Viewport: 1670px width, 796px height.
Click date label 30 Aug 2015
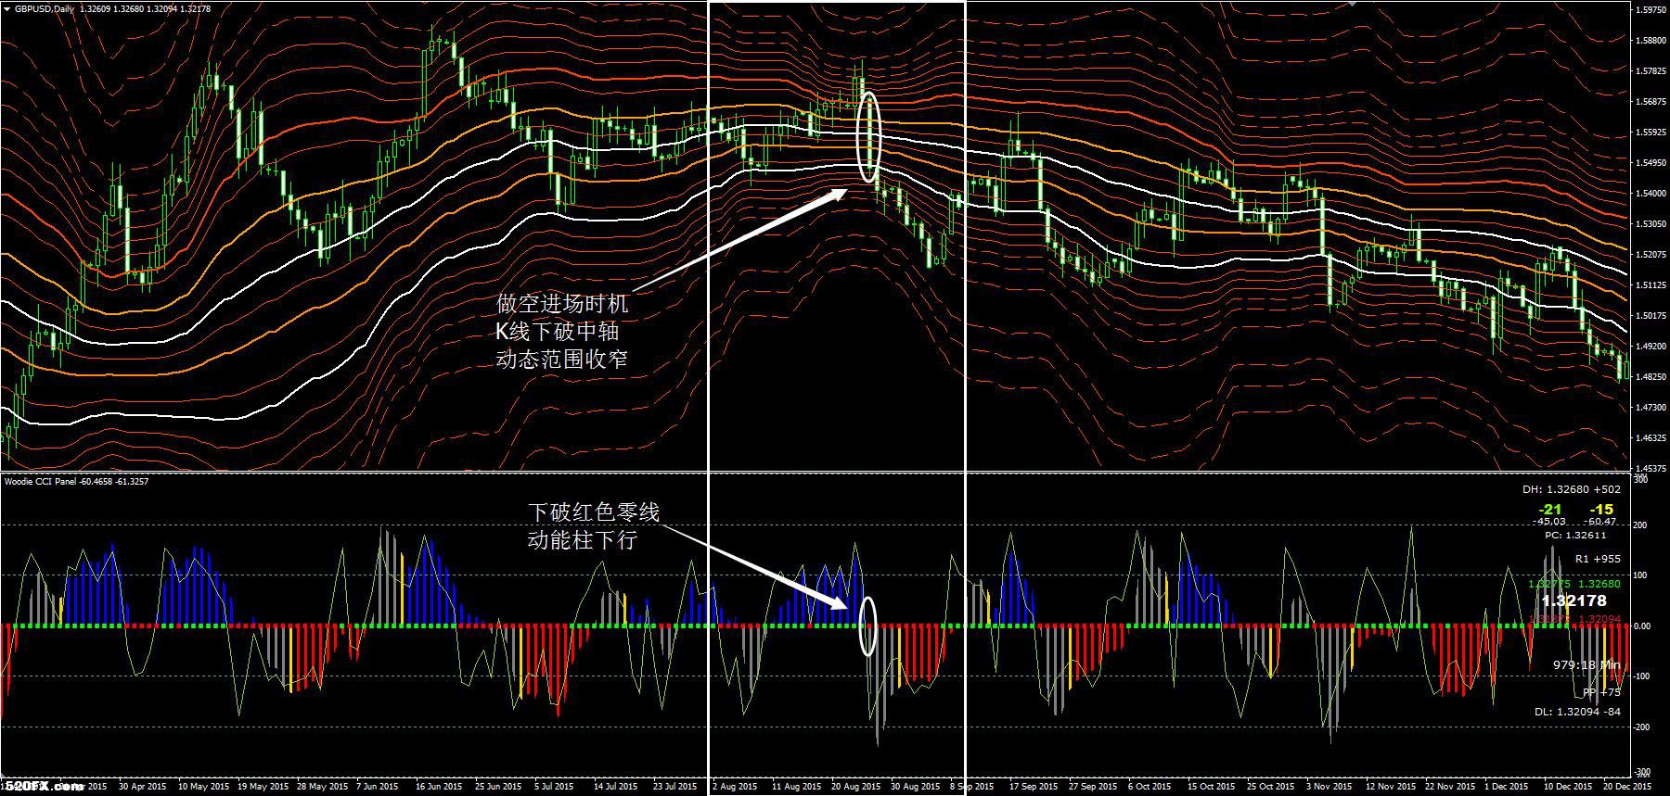(915, 787)
